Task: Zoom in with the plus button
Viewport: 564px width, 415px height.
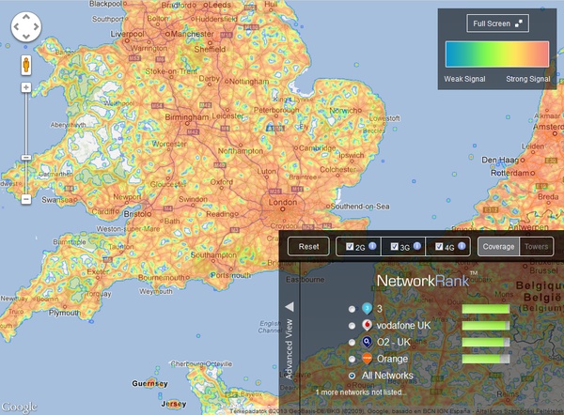Action: pyautogui.click(x=26, y=87)
